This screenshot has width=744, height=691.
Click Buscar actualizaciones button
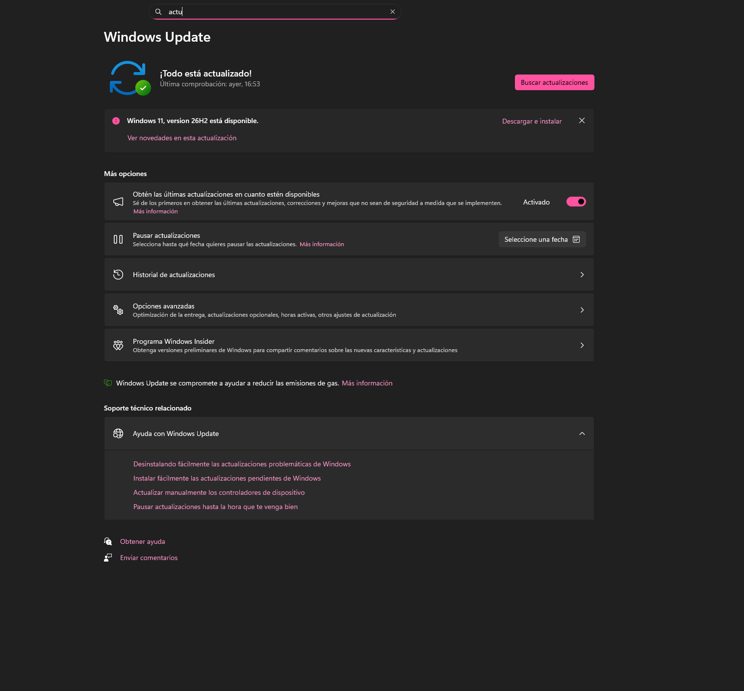(x=554, y=82)
